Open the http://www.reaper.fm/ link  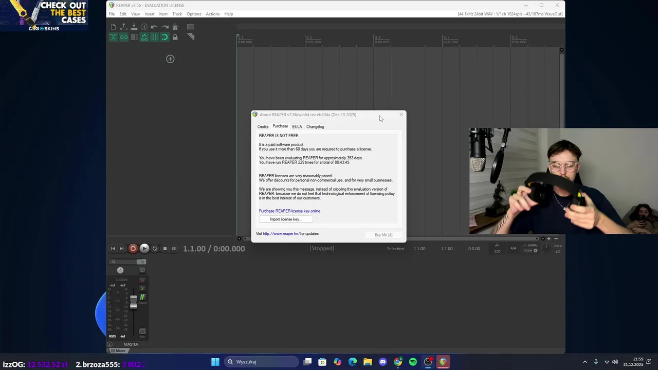coord(281,234)
